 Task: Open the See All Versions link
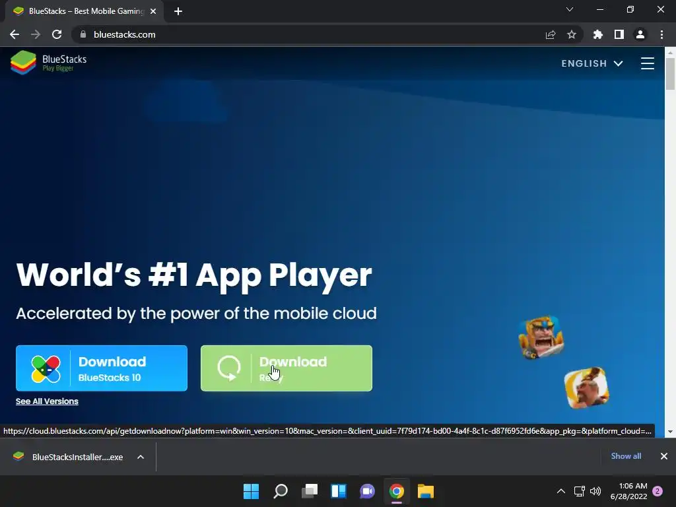click(47, 401)
